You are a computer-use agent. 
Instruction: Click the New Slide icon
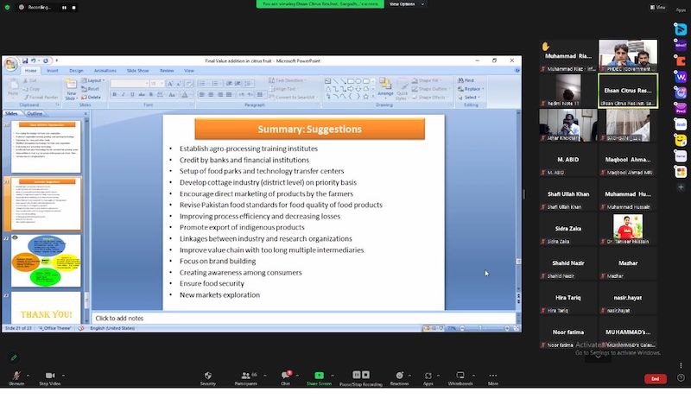[72, 86]
